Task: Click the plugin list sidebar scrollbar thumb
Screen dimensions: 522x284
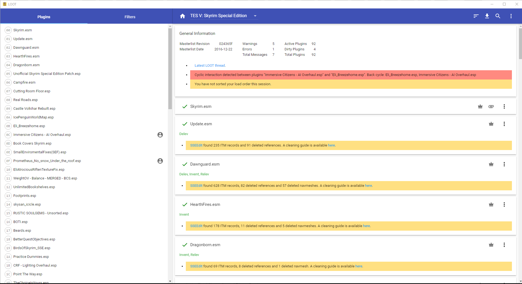Action: (x=170, y=69)
